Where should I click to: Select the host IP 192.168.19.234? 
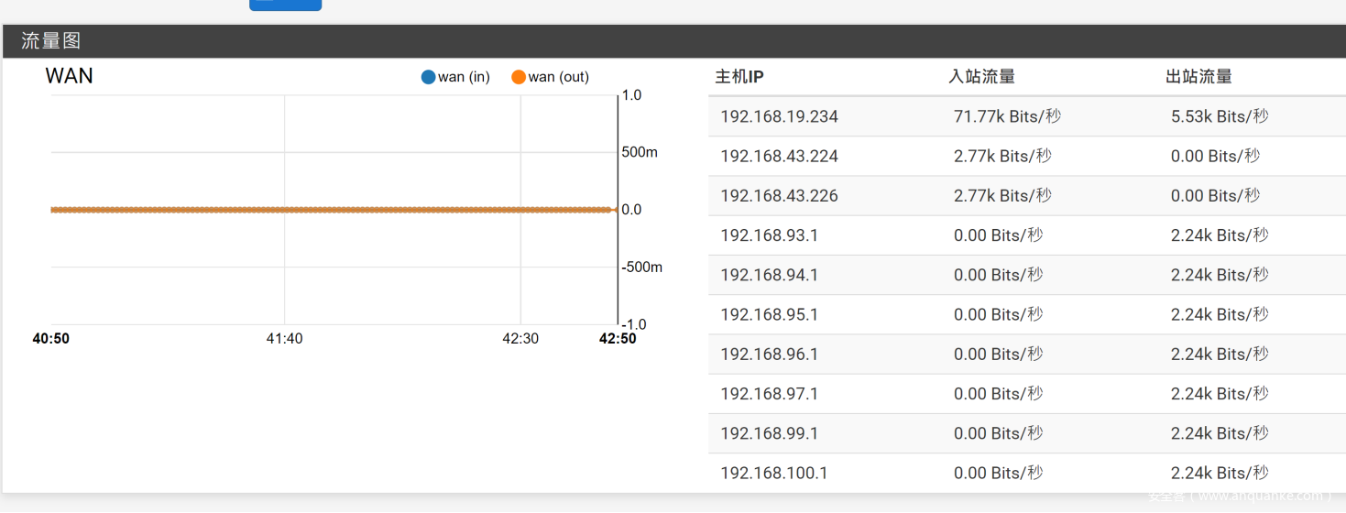coord(779,116)
